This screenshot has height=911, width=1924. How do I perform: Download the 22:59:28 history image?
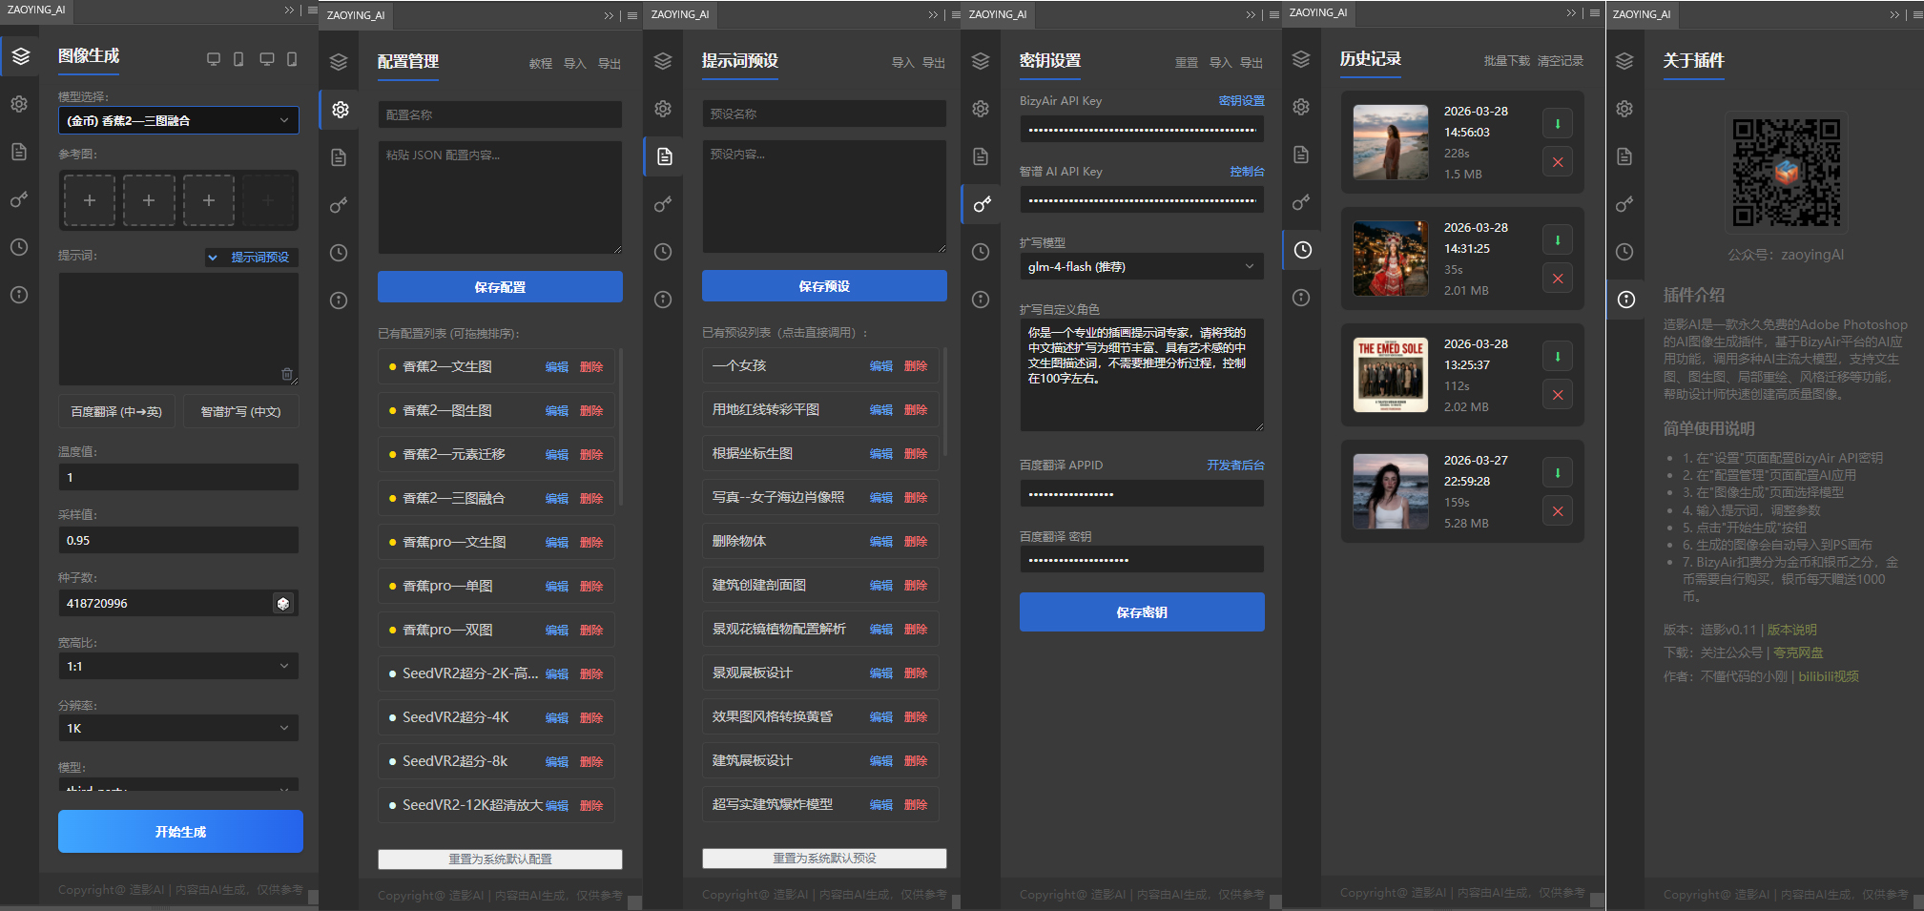coord(1557,473)
